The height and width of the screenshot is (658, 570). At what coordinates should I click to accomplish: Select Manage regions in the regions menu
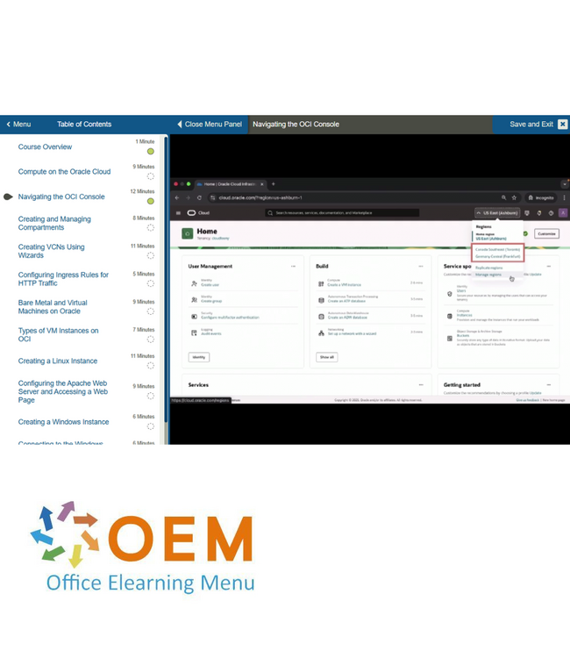pos(488,275)
